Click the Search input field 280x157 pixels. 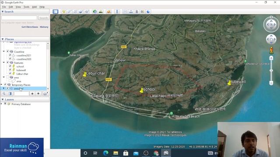[19, 18]
